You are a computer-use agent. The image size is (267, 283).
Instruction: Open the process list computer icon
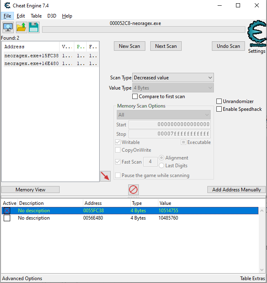[8, 27]
